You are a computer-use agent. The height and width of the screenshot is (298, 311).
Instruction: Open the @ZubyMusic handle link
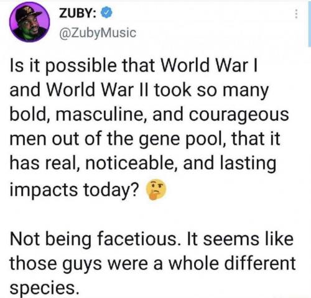click(98, 33)
